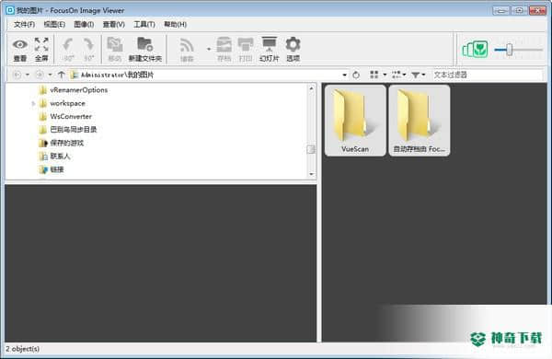Select the VueScan folder thumbnail
The width and height of the screenshot is (552, 359).
(x=355, y=121)
